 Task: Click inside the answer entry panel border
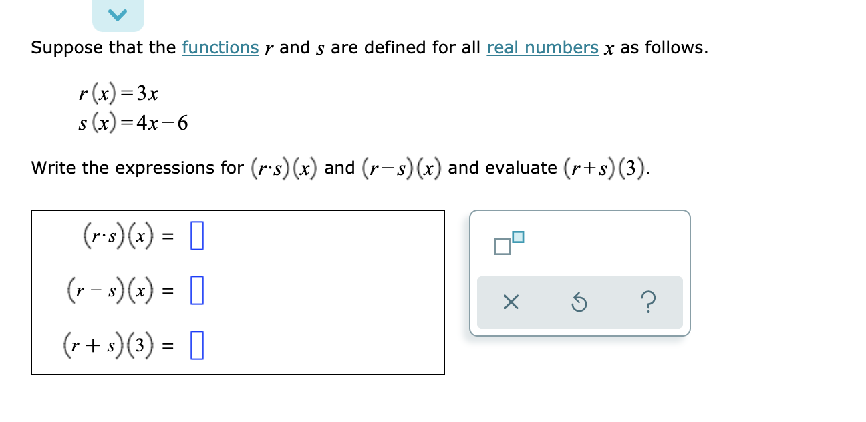click(x=237, y=292)
